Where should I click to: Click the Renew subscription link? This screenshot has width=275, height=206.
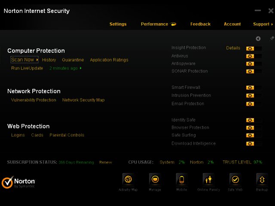[106, 162]
